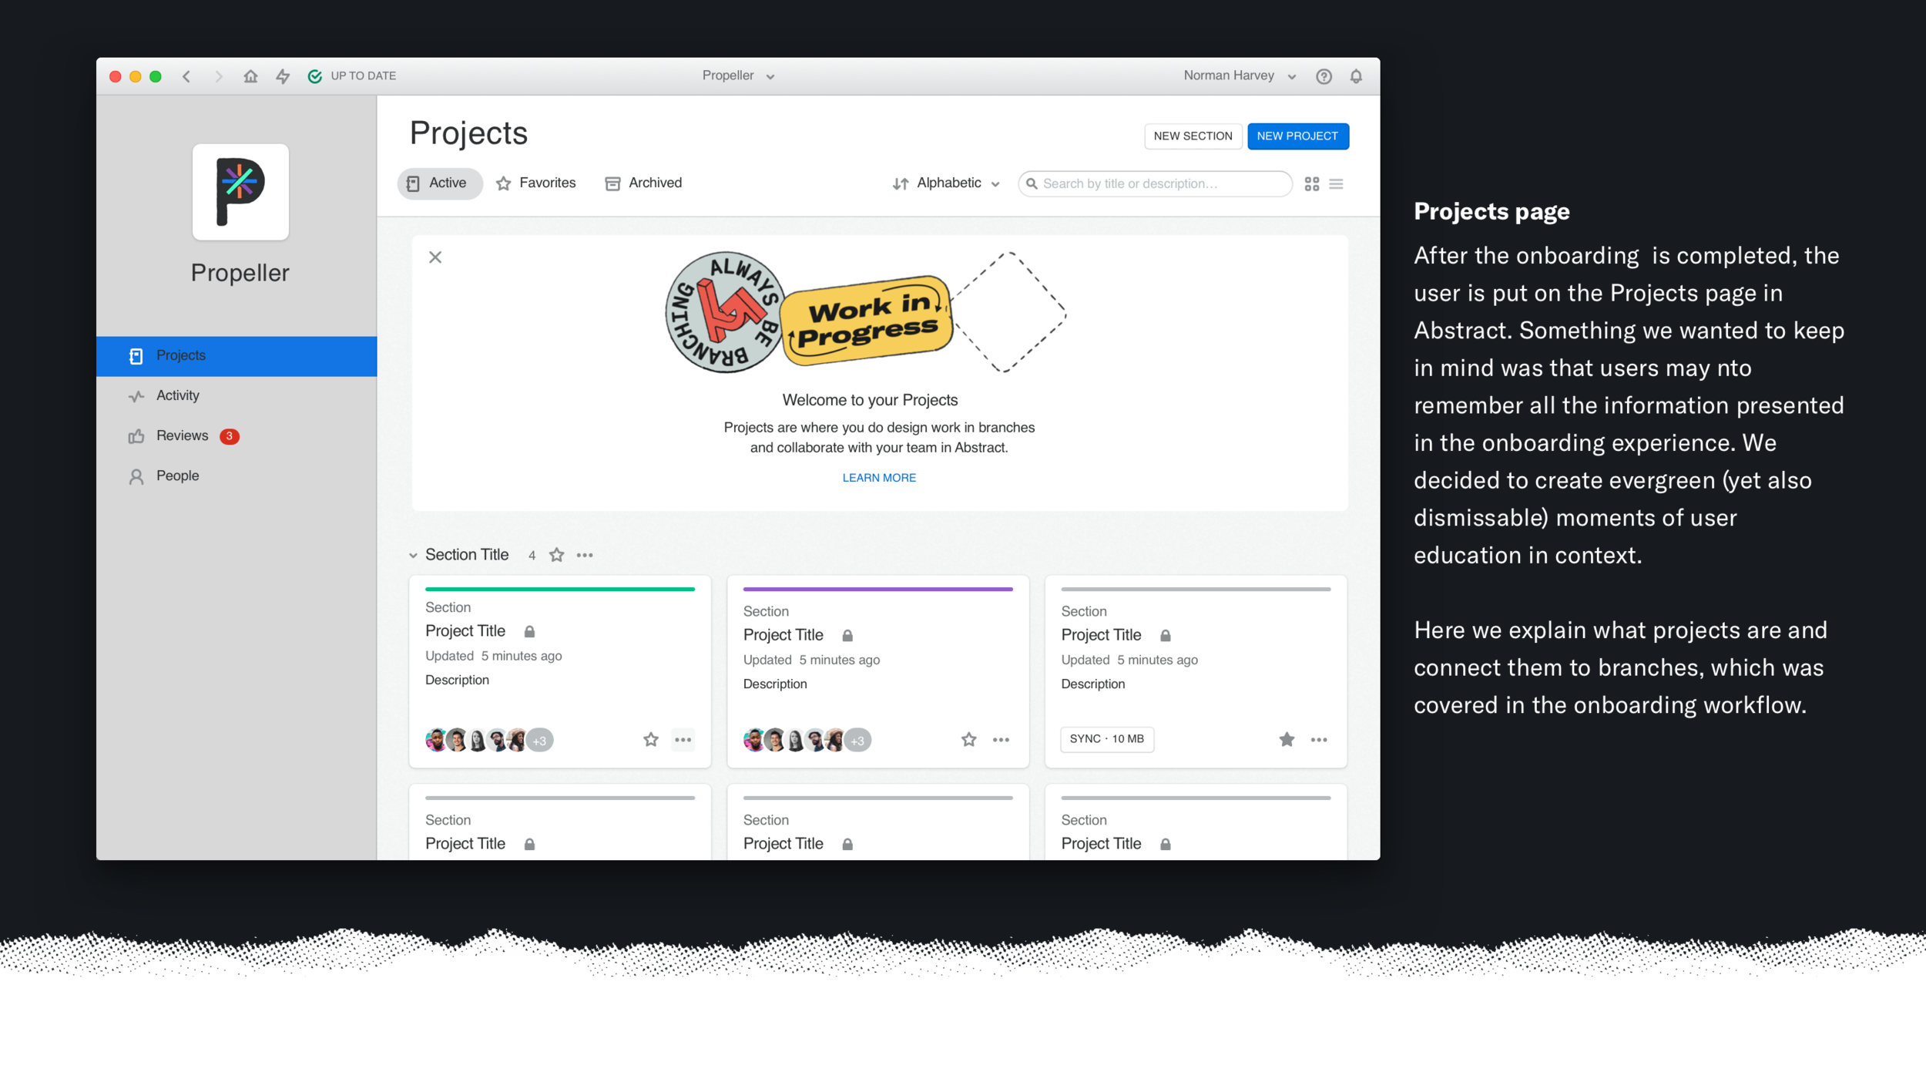The image size is (1926, 1089).
Task: Open the lightning bolt quick actions icon
Action: coord(283,76)
